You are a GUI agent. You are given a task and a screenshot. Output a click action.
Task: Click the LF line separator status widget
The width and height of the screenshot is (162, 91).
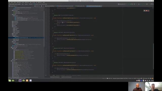coord(132,79)
